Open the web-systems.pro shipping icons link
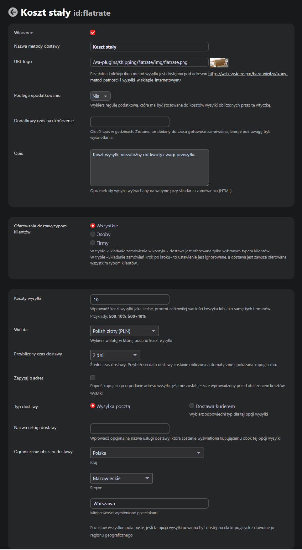 [248, 74]
